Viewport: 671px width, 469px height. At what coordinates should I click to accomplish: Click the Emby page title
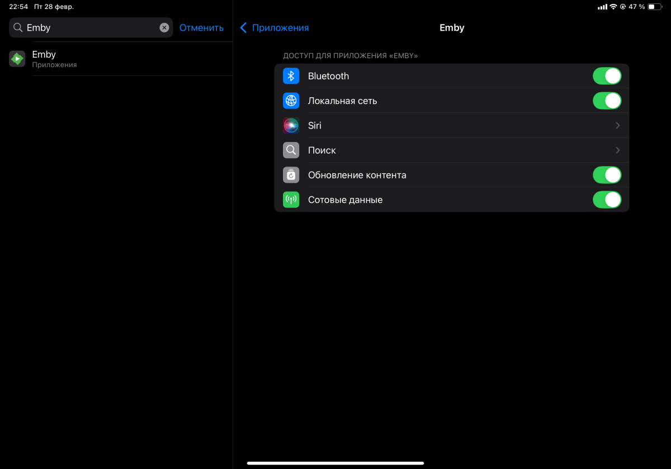pos(452,27)
